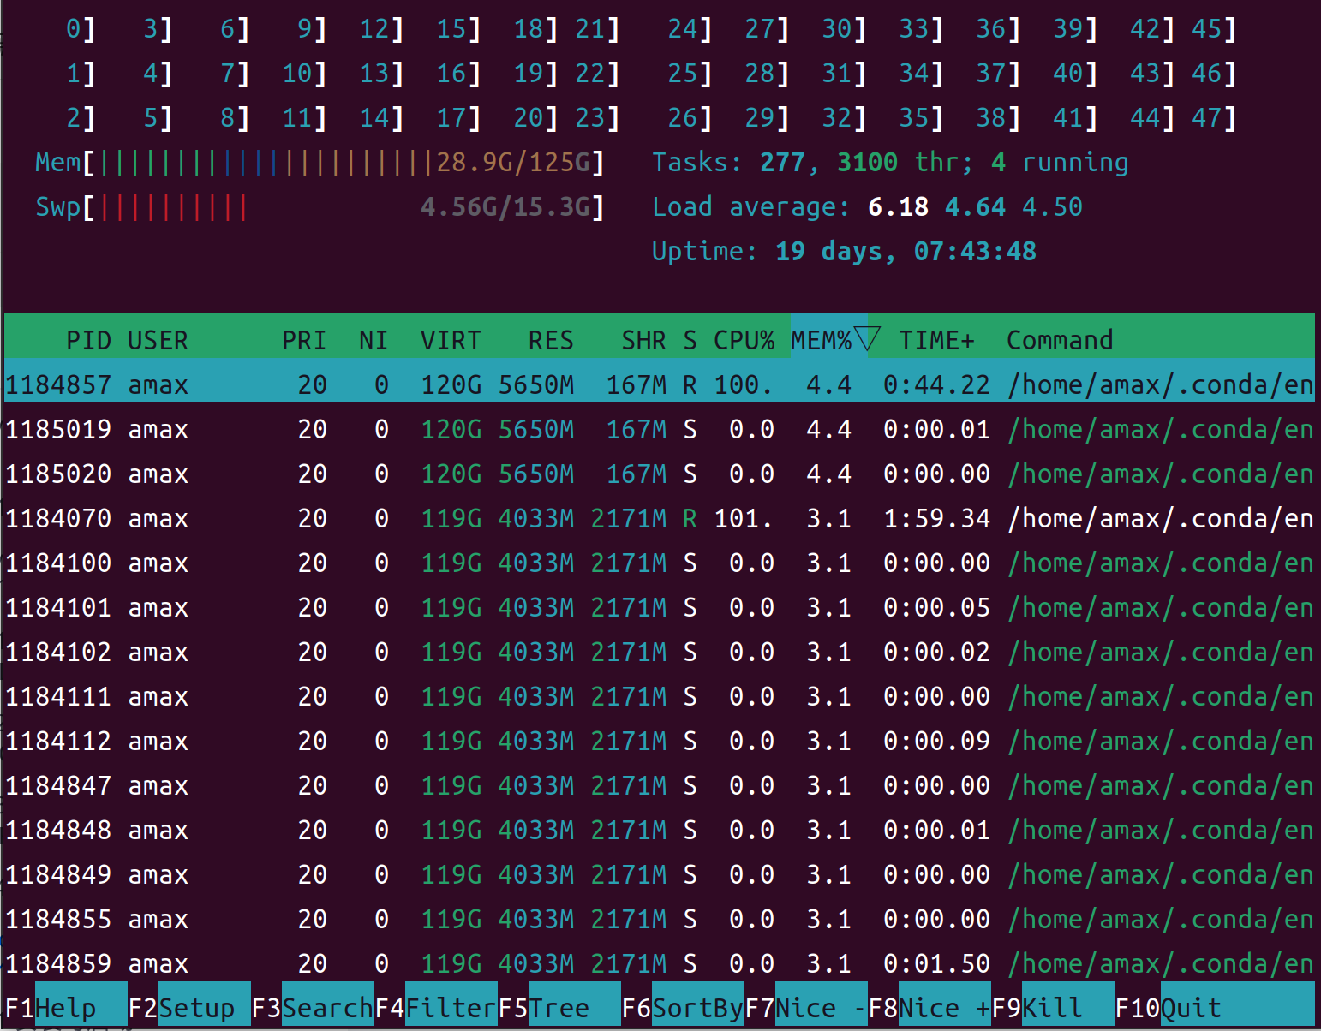Viewport: 1321px width, 1031px height.
Task: Click the 28.9G/125G memory value
Action: point(513,162)
